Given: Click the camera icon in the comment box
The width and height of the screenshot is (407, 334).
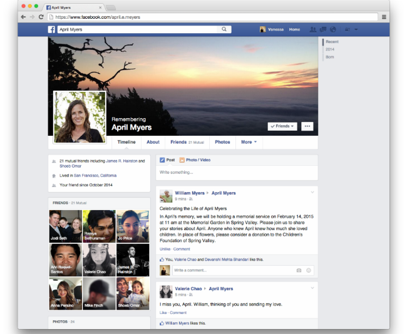Looking at the screenshot, I should (x=299, y=270).
